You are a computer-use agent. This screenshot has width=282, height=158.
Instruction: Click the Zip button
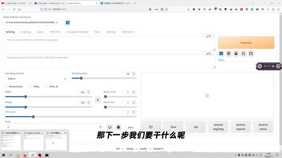point(196,127)
